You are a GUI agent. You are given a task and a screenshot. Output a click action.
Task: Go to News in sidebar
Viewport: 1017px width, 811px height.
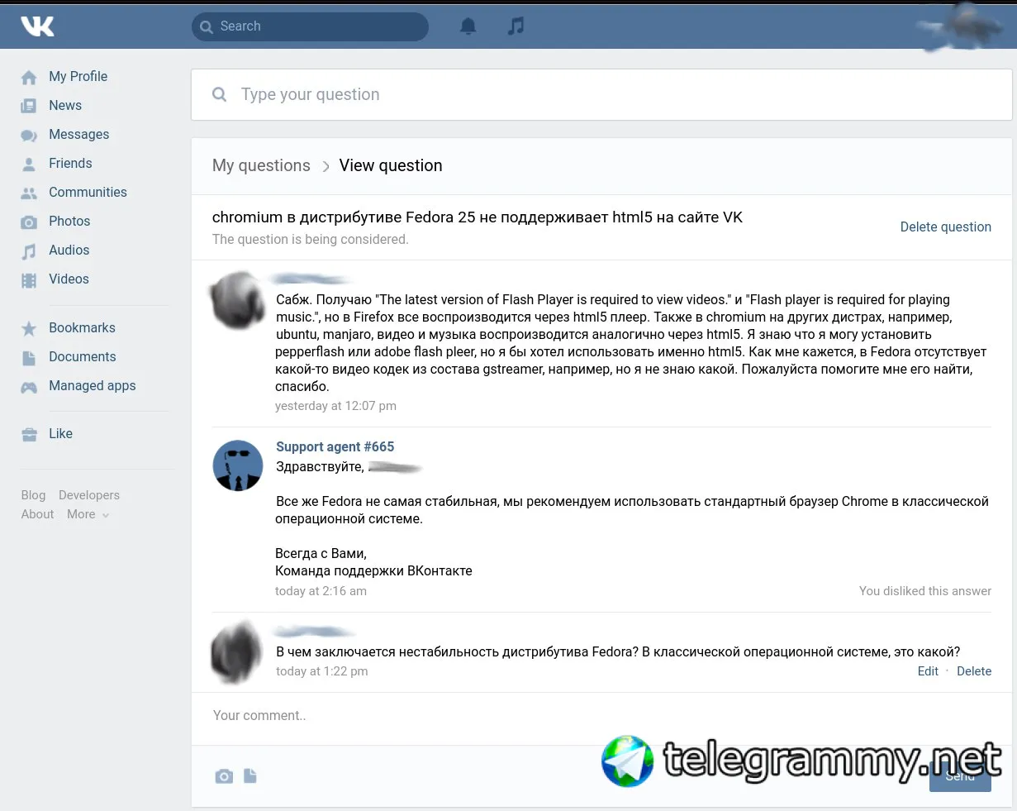click(x=65, y=105)
